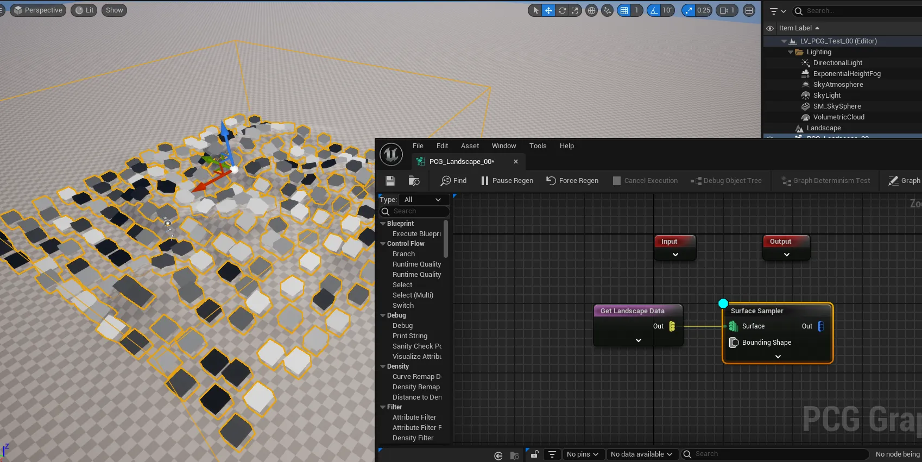Image resolution: width=922 pixels, height=462 pixels.
Task: Open camera speed setting
Action: [727, 10]
